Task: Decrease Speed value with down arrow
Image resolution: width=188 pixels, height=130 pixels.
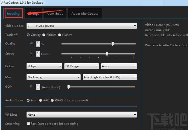Action: [38, 55]
